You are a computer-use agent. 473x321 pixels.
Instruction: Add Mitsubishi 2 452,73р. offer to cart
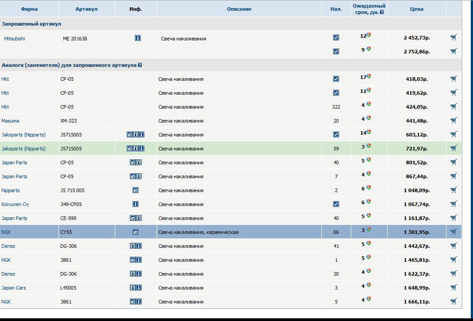click(x=453, y=37)
